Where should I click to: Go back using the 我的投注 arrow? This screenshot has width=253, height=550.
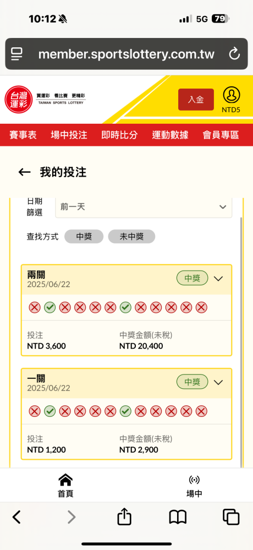coord(24,172)
